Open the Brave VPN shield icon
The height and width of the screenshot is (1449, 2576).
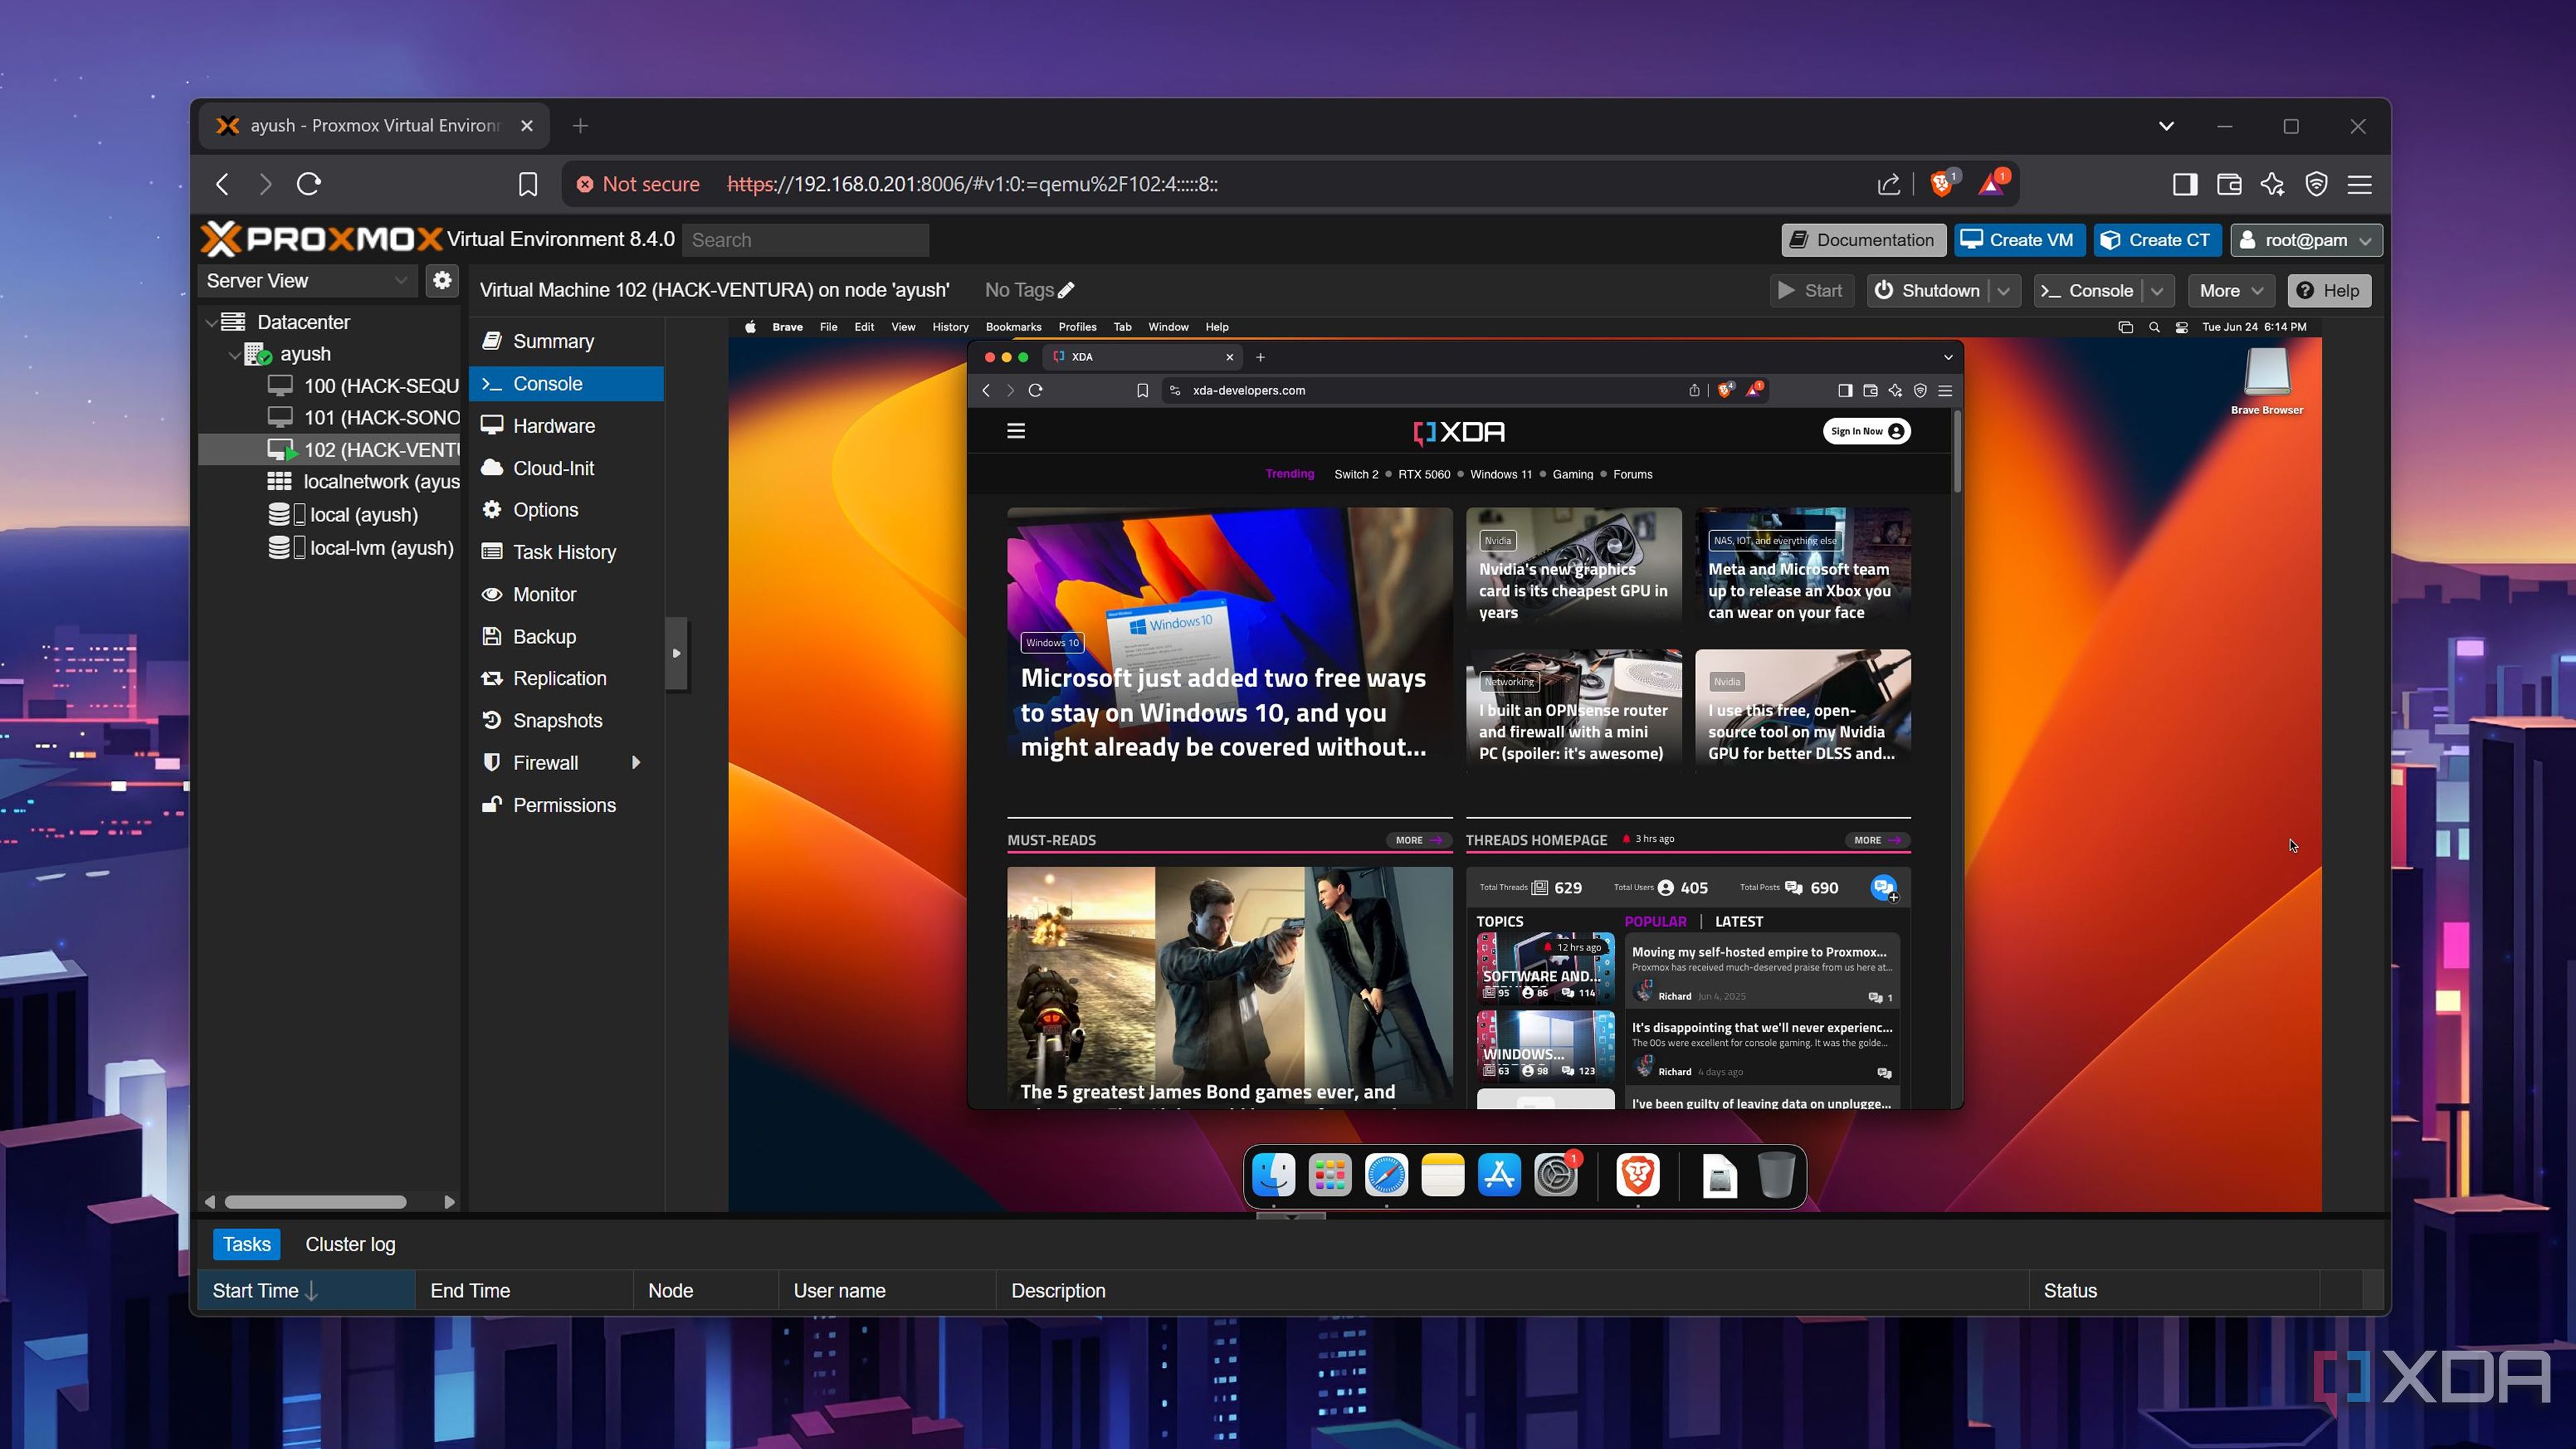[x=2316, y=184]
